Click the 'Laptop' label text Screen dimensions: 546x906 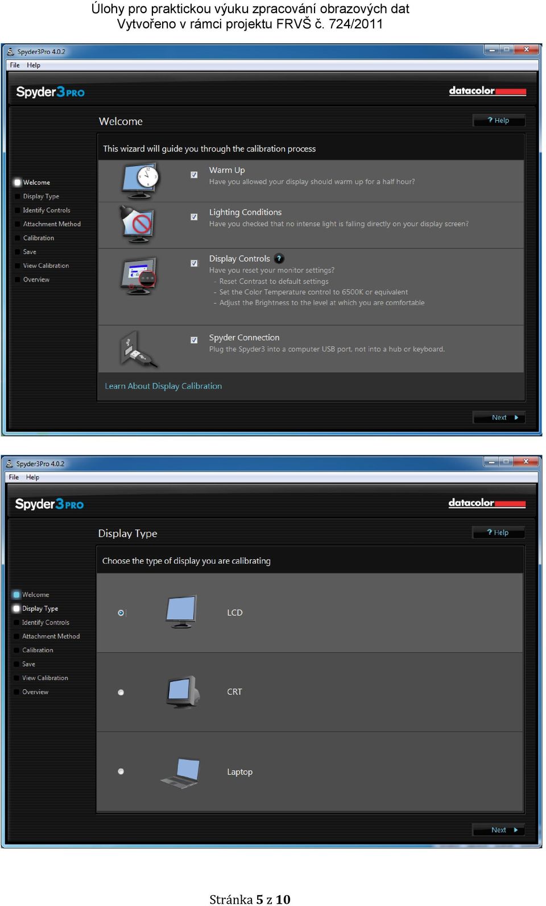click(239, 772)
